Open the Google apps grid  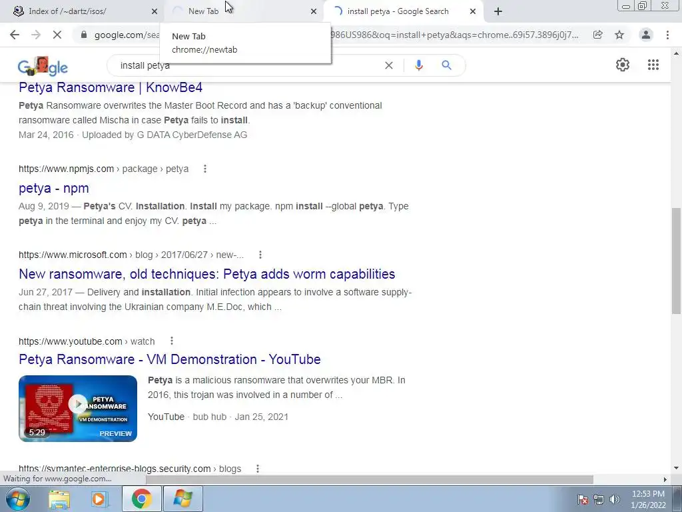pyautogui.click(x=653, y=65)
